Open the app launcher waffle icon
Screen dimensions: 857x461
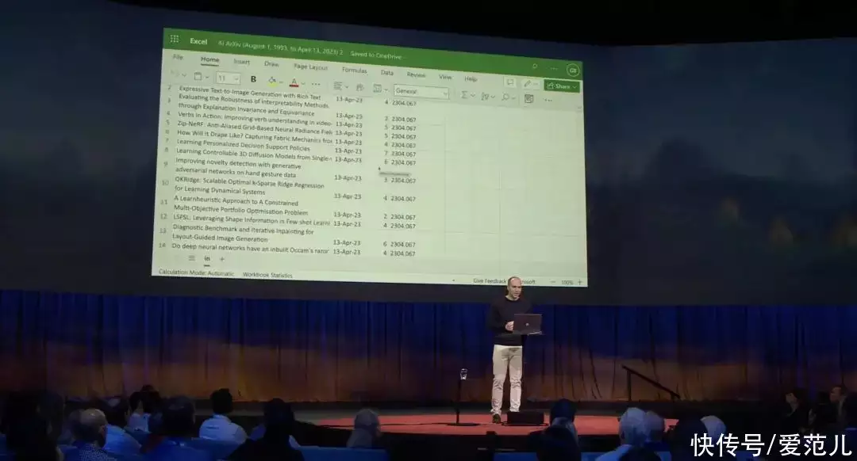[x=174, y=40]
